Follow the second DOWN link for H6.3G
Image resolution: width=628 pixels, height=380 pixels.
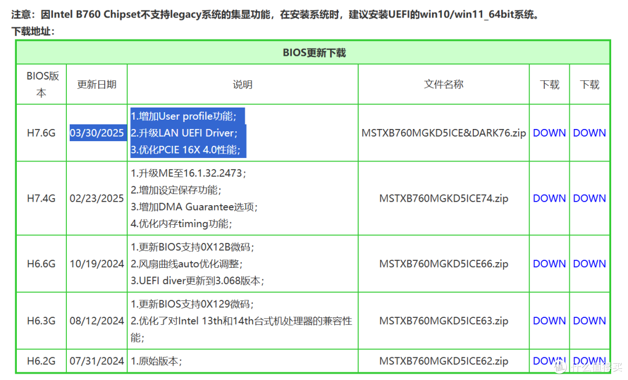pos(589,321)
